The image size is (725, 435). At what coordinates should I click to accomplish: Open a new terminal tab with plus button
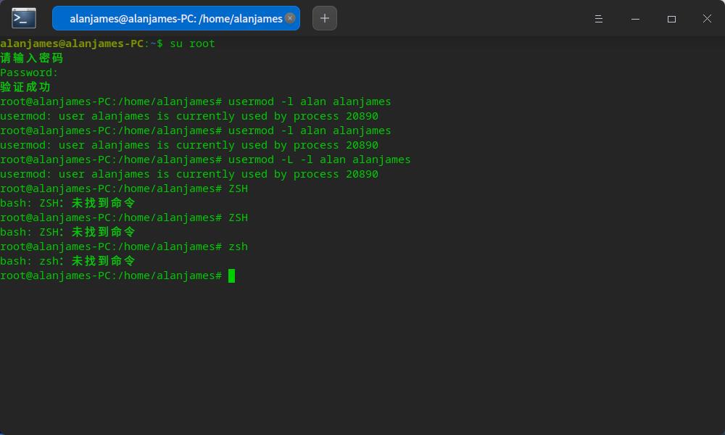[324, 18]
